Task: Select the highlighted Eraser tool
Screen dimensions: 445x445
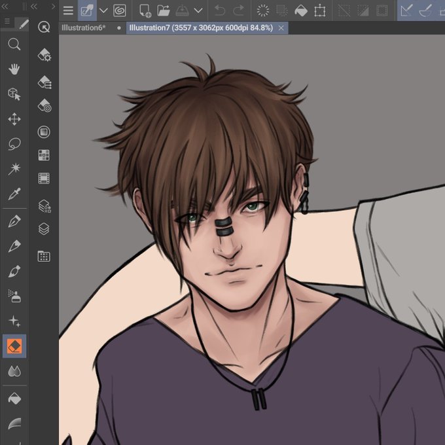Action: click(14, 346)
